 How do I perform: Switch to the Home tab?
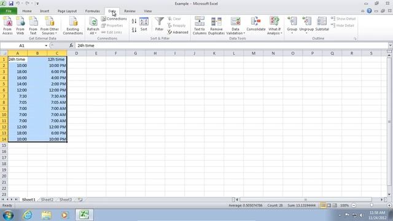[x=27, y=11]
